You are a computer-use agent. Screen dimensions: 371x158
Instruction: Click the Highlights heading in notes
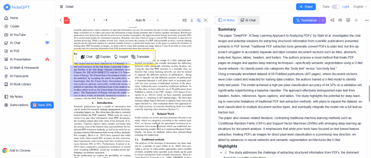click(228, 146)
